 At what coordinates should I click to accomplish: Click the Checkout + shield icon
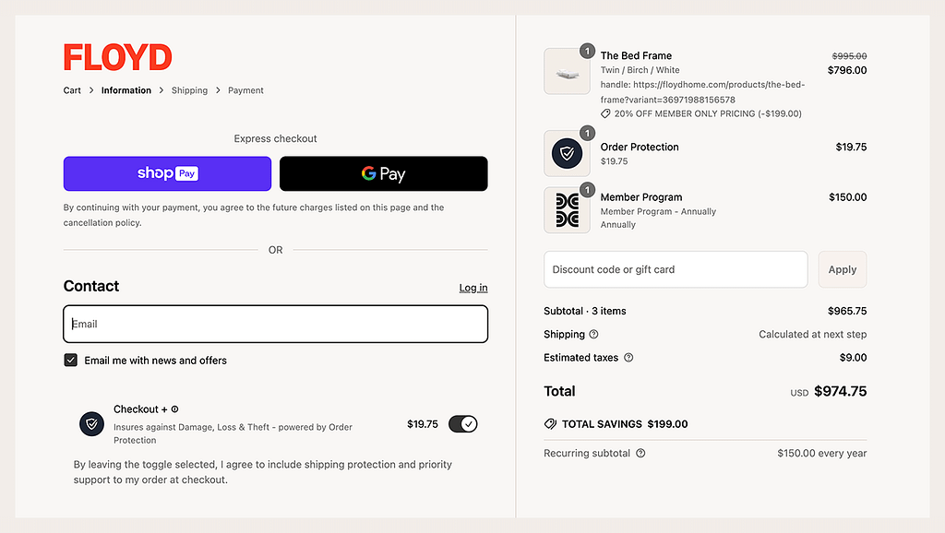[91, 424]
